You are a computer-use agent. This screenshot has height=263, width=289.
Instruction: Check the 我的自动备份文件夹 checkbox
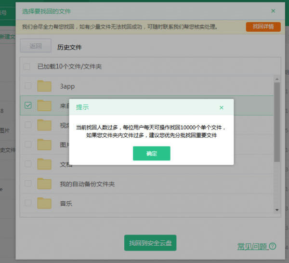(28, 184)
